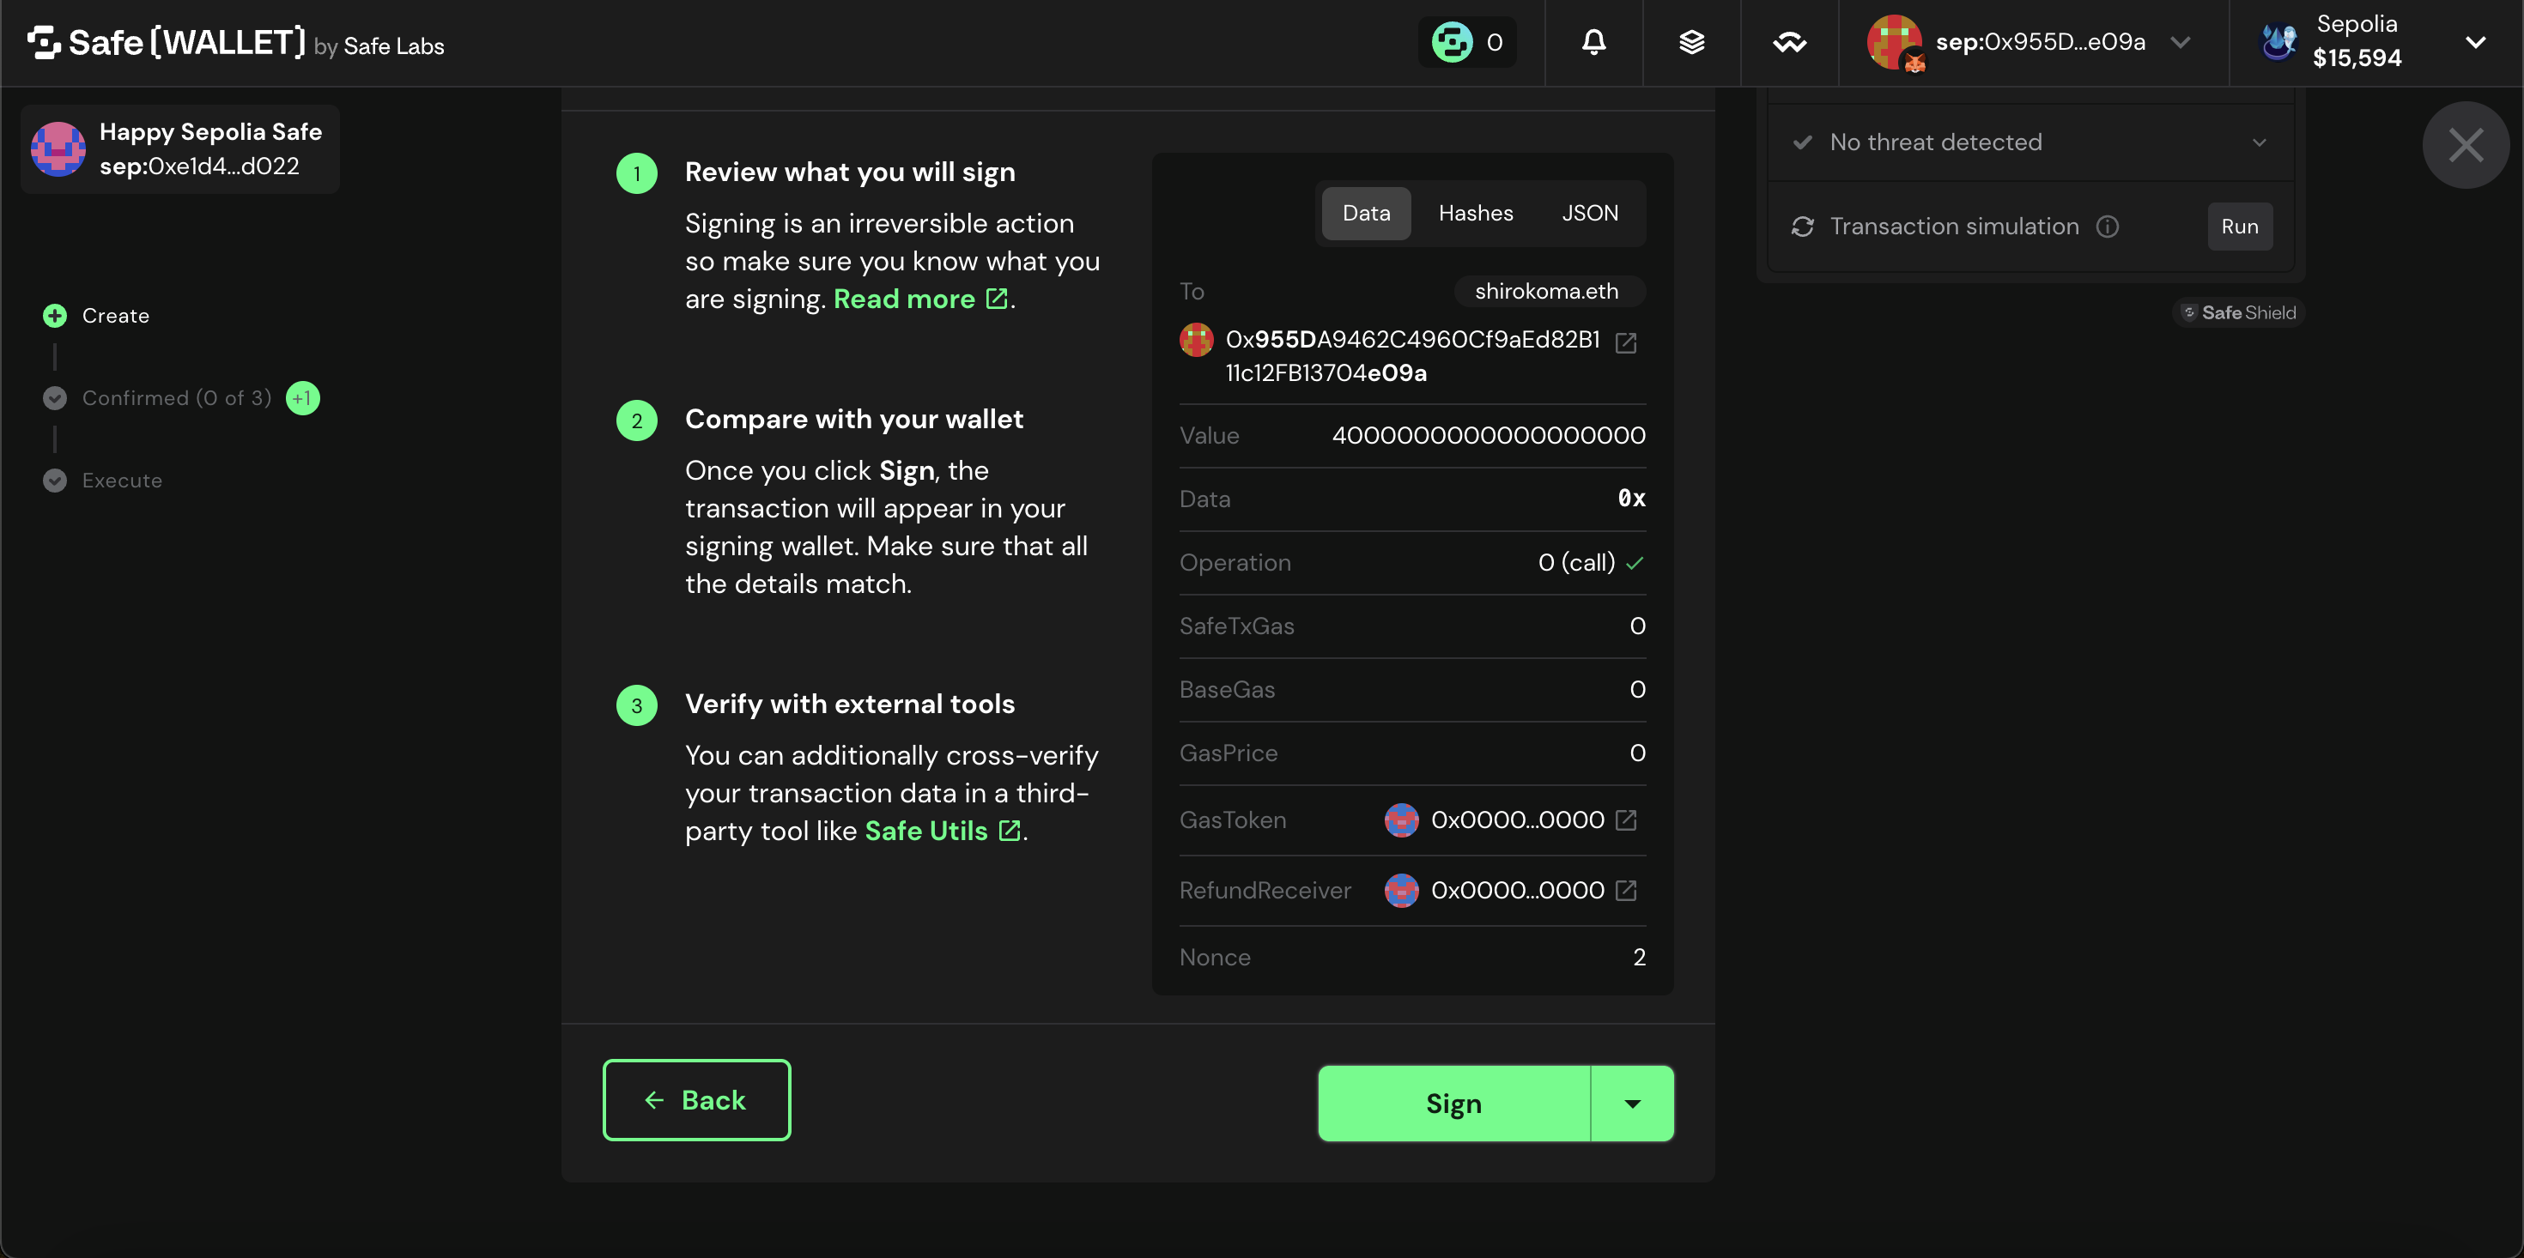Viewport: 2524px width, 1258px height.
Task: Click the Safe Wallet logo
Action: click(167, 43)
